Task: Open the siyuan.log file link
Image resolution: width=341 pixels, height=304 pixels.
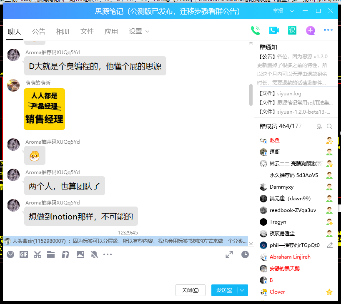Action: tap(288, 94)
